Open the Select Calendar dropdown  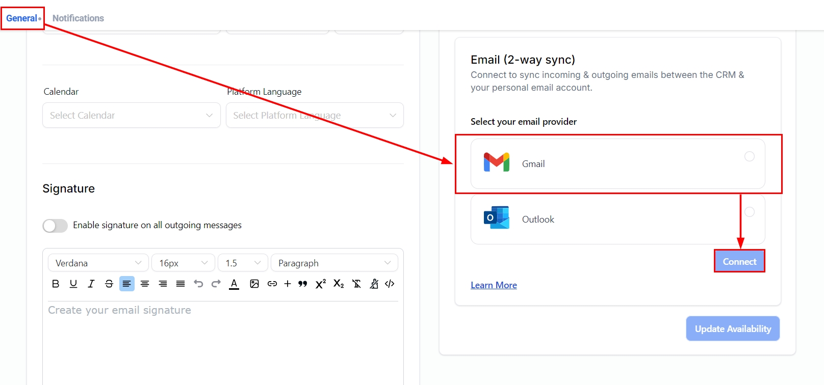(x=131, y=116)
